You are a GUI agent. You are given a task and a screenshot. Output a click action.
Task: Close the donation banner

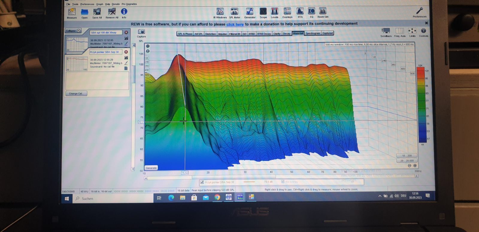(x=426, y=23)
